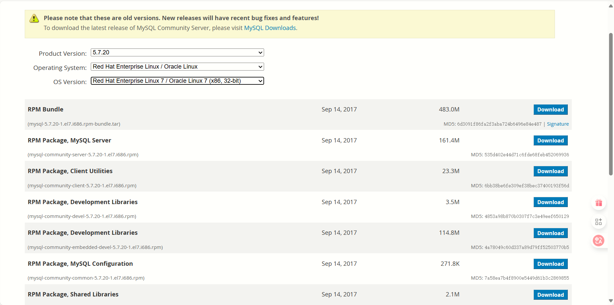This screenshot has width=614, height=305.
Task: Click the 23.3M size value
Action: pyautogui.click(x=451, y=171)
